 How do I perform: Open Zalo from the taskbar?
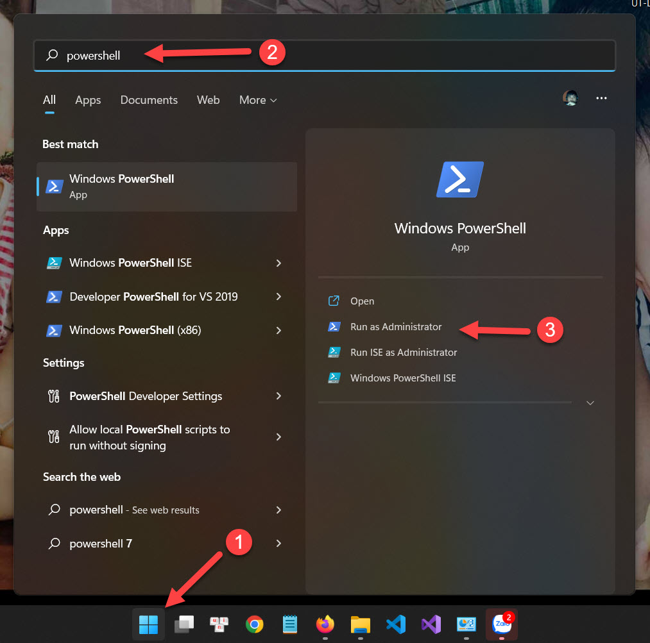click(x=501, y=624)
